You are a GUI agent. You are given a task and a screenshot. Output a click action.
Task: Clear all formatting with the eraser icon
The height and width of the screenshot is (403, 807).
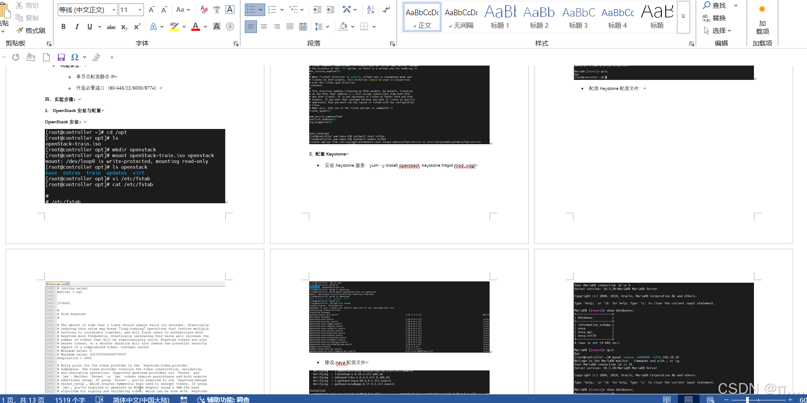(x=204, y=10)
